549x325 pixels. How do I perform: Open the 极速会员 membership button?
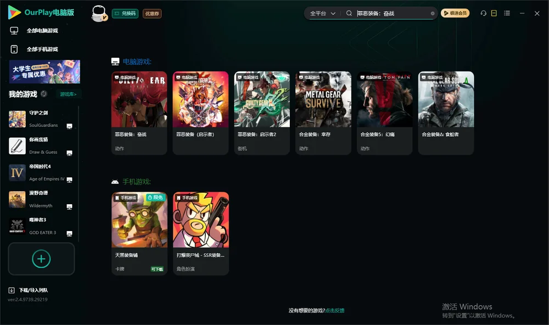tap(455, 13)
